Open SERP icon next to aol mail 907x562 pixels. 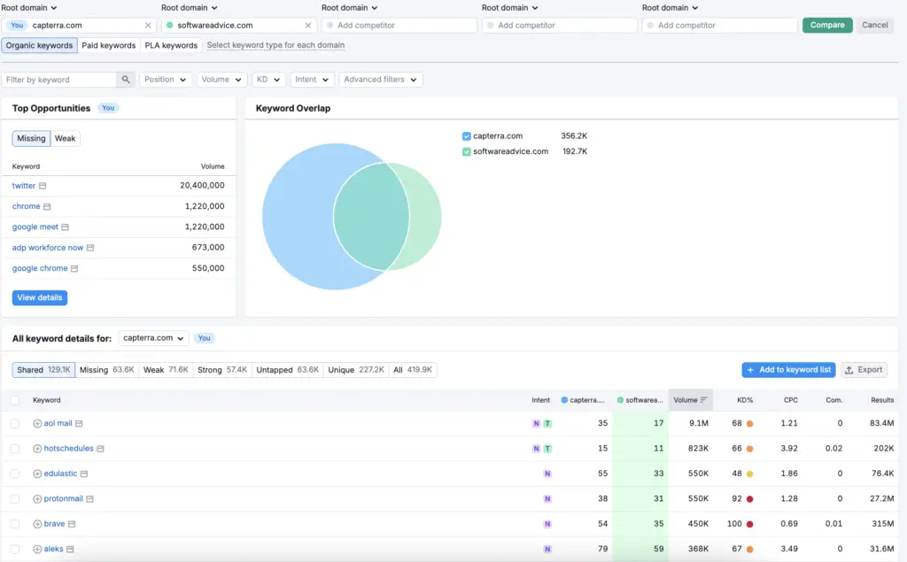pyautogui.click(x=79, y=424)
